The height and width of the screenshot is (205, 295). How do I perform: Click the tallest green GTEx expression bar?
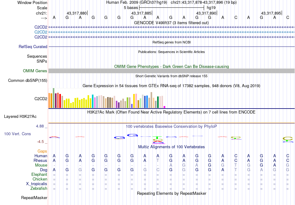click(54, 98)
